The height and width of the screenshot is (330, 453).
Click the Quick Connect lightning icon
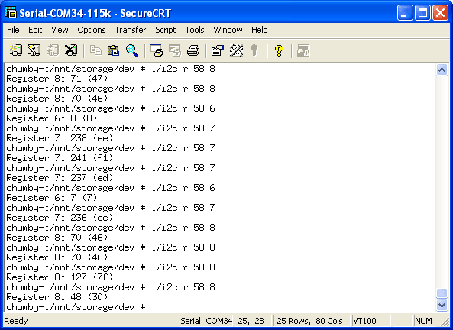click(34, 50)
